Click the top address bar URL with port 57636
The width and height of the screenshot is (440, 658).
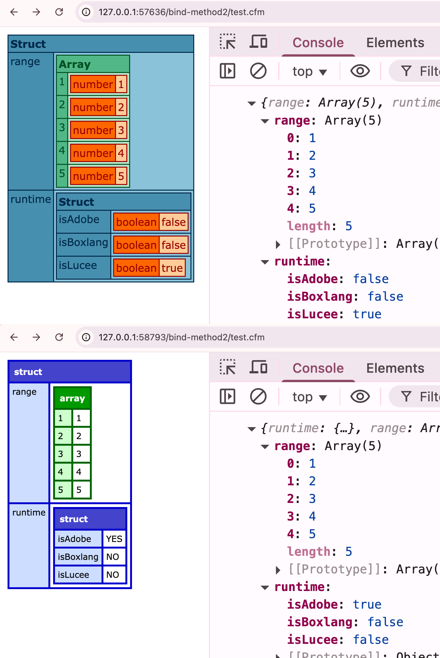coord(181,12)
